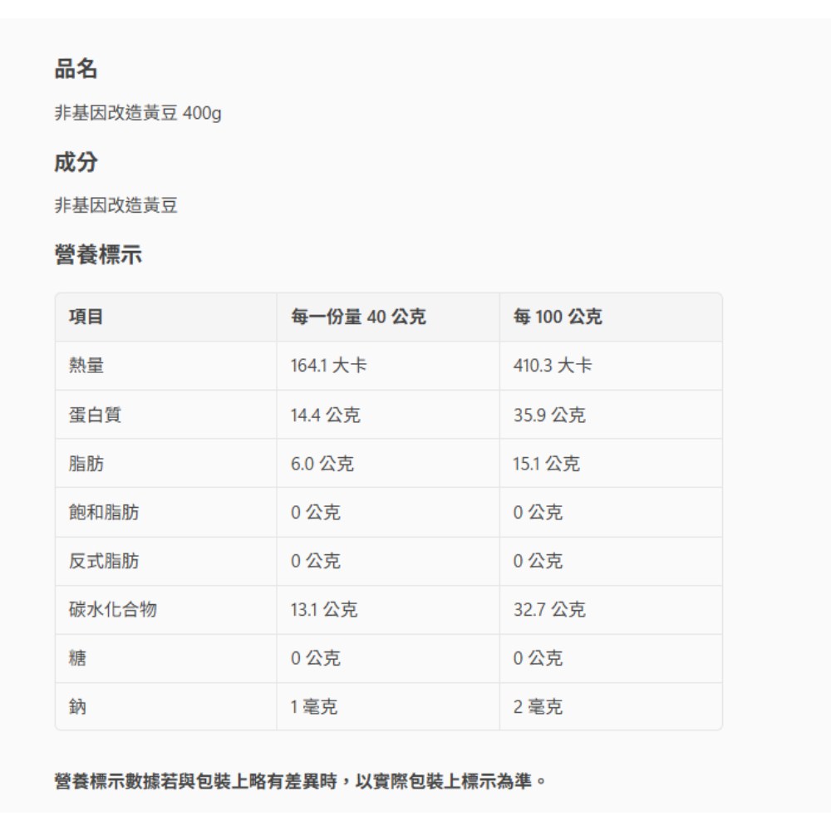Image resolution: width=831 pixels, height=831 pixels.
Task: Click the 每一份量 40 公克 column header
Action: coord(358,317)
